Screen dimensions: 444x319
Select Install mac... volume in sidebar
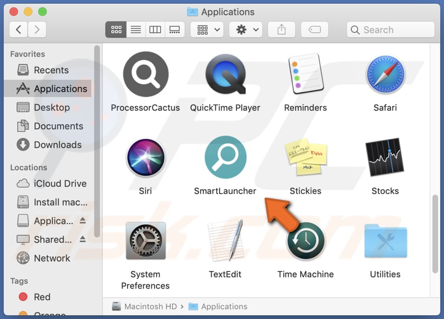[x=48, y=202]
